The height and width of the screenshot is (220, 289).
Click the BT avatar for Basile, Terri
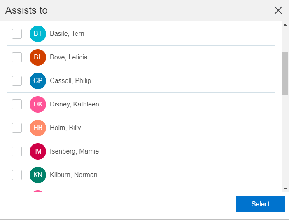pyautogui.click(x=38, y=34)
